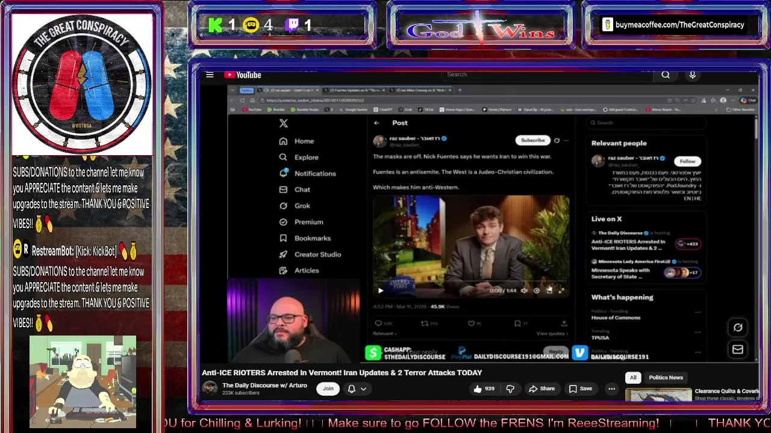Open TPUSA trending topic
The height and width of the screenshot is (433, 771).
(600, 337)
